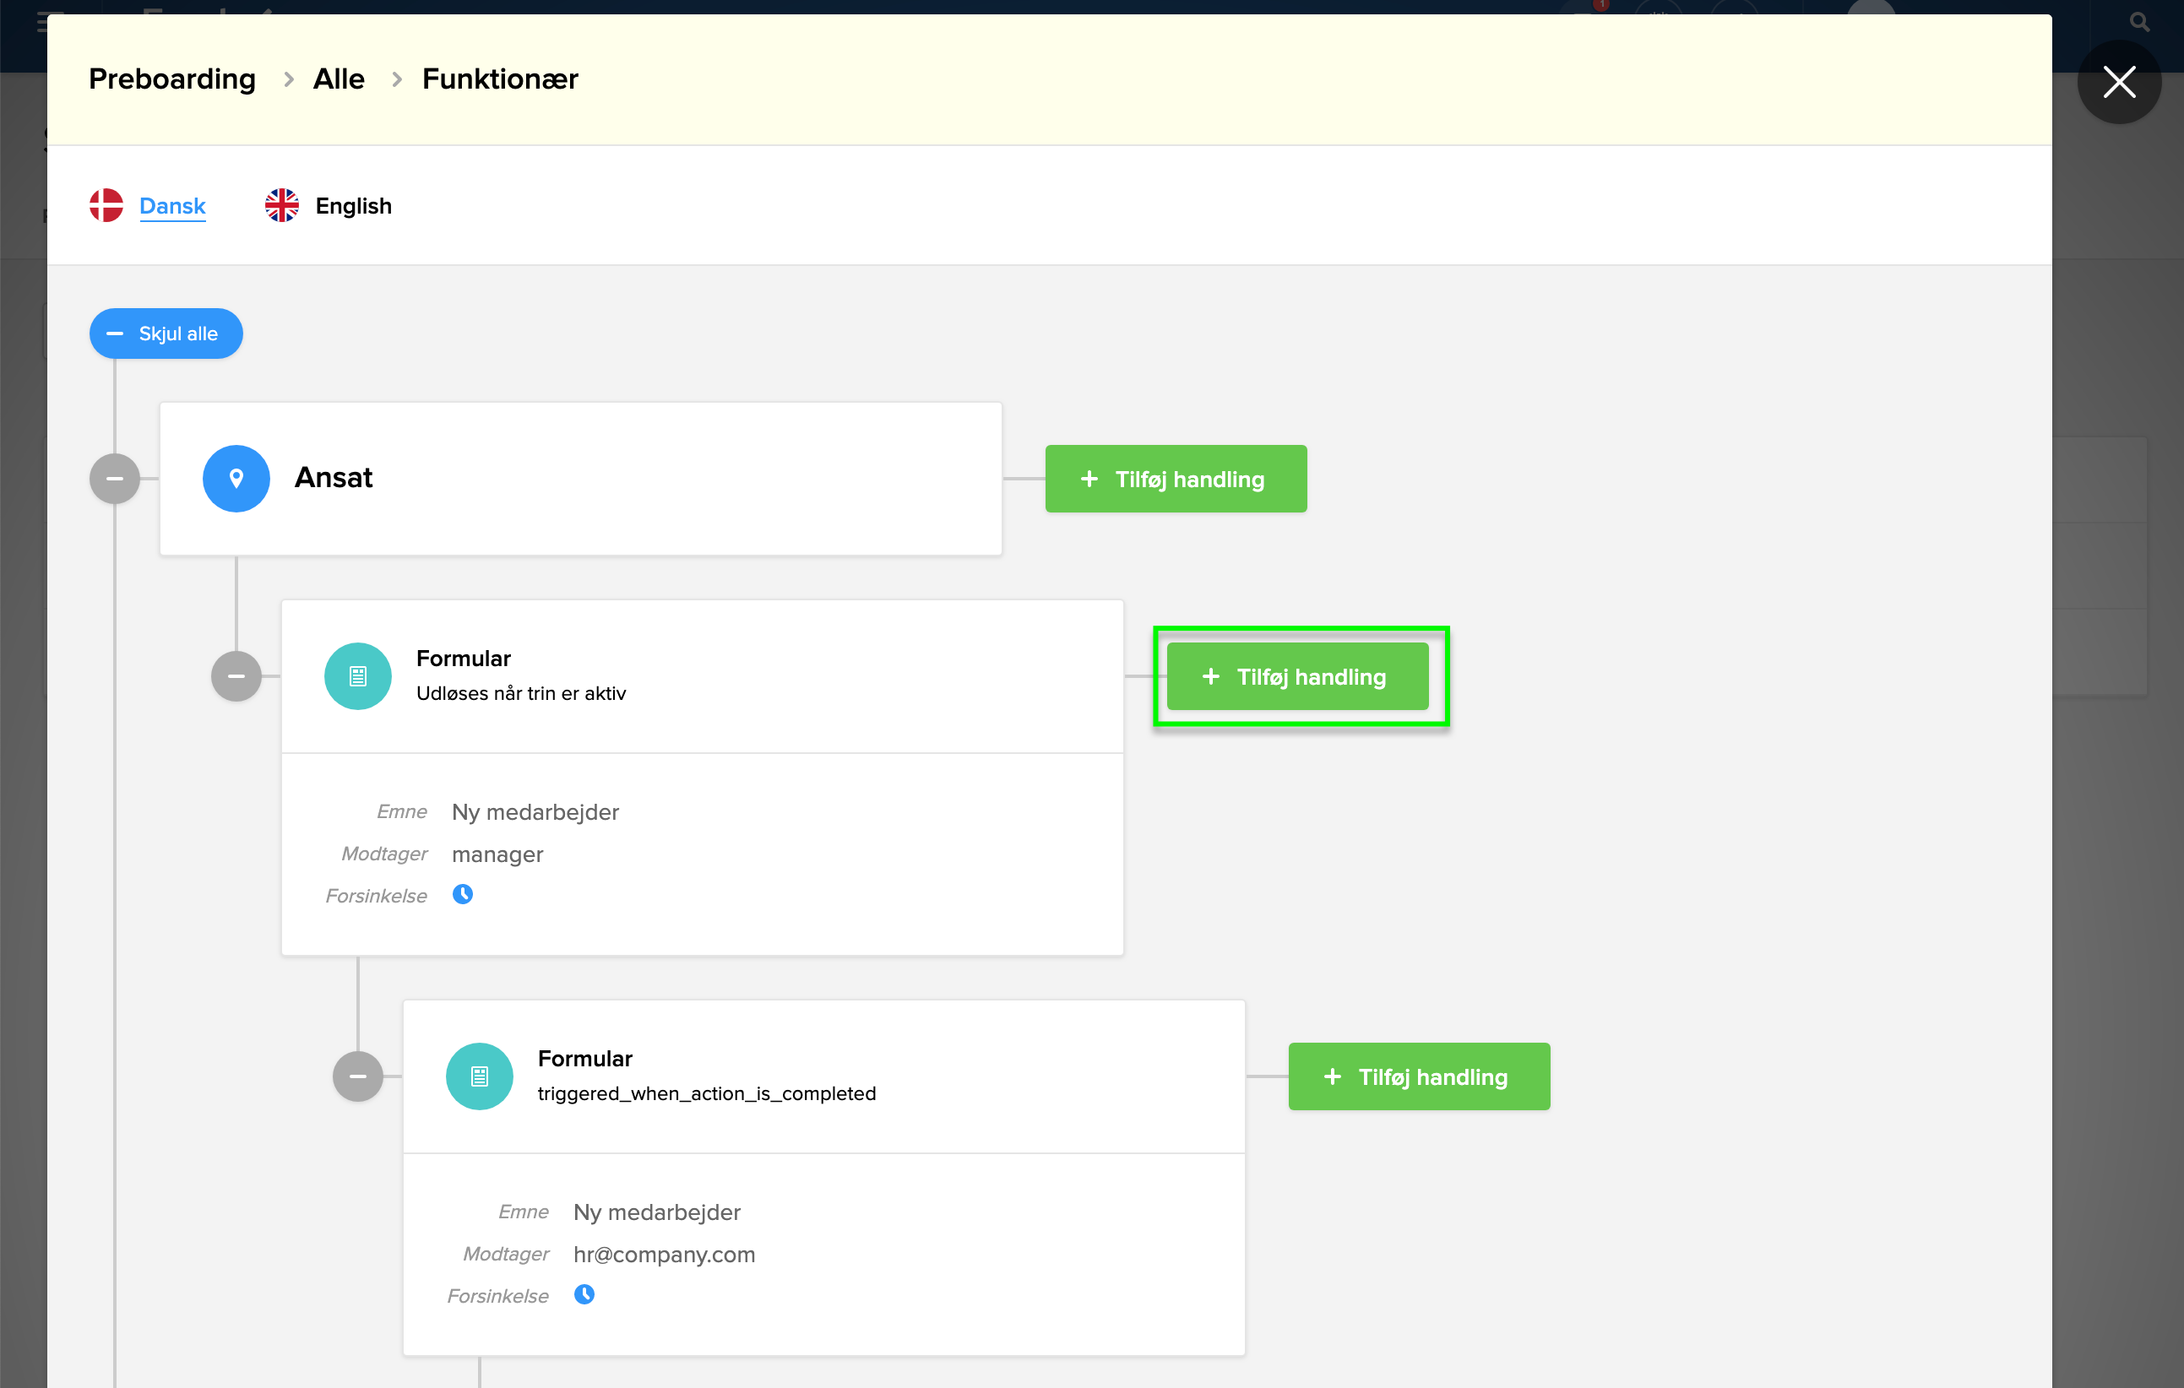Add action to the second Formular
This screenshot has height=1388, width=2184.
(x=1419, y=1076)
